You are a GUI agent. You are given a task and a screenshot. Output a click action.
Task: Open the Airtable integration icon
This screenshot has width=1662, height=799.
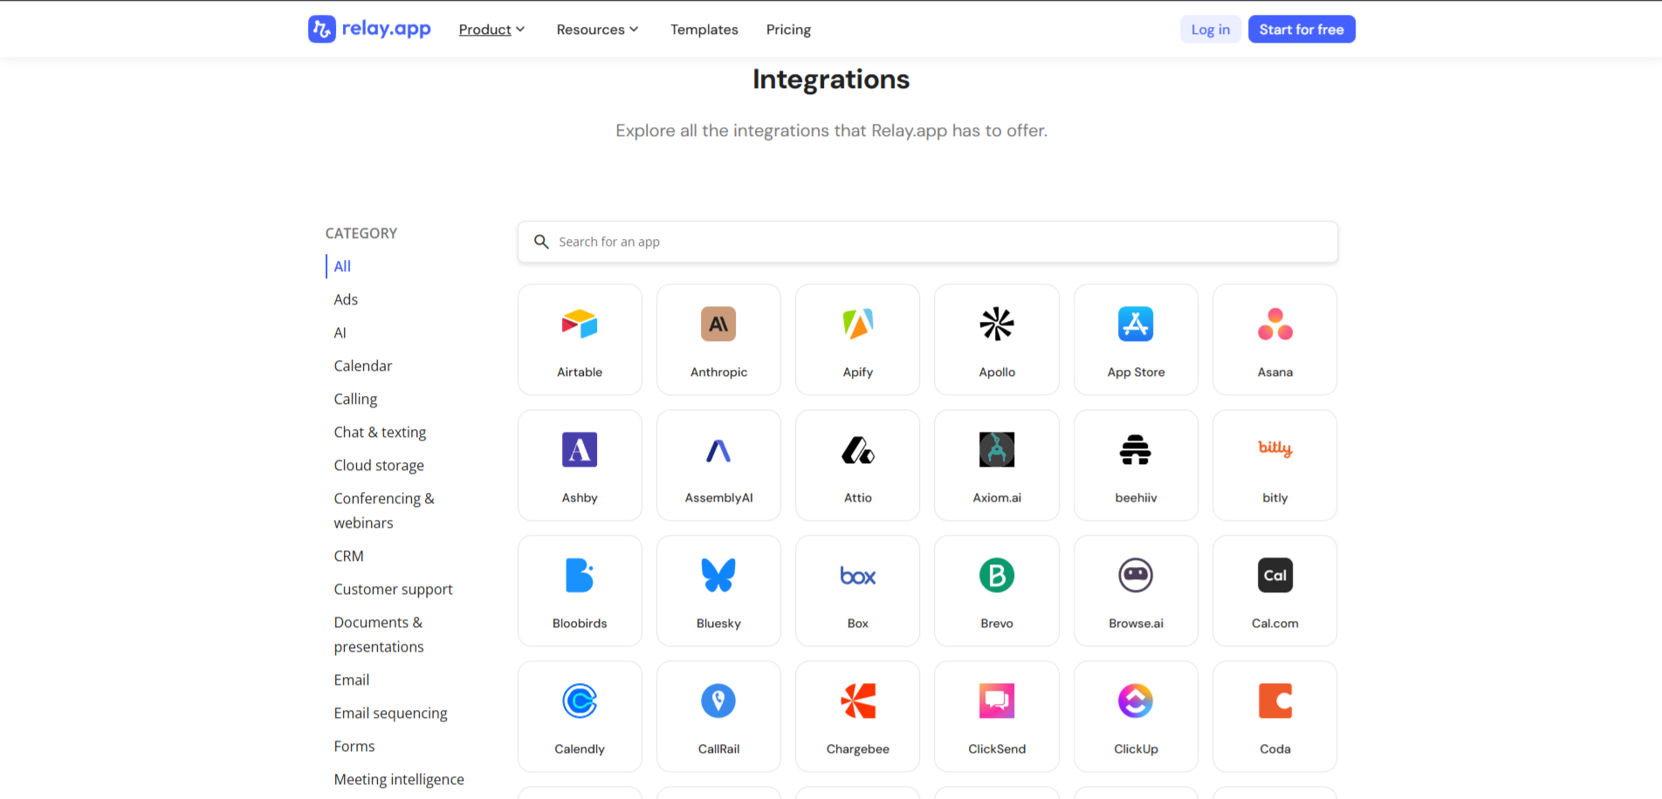580,324
